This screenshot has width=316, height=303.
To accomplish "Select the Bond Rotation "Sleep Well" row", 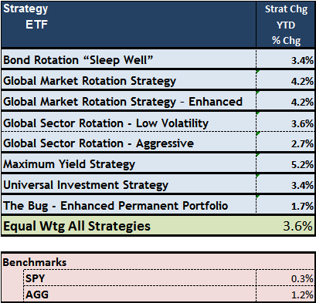I will tap(158, 59).
